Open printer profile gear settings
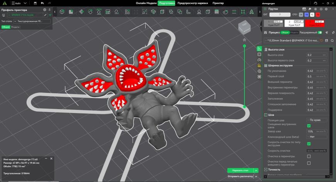 point(44,10)
